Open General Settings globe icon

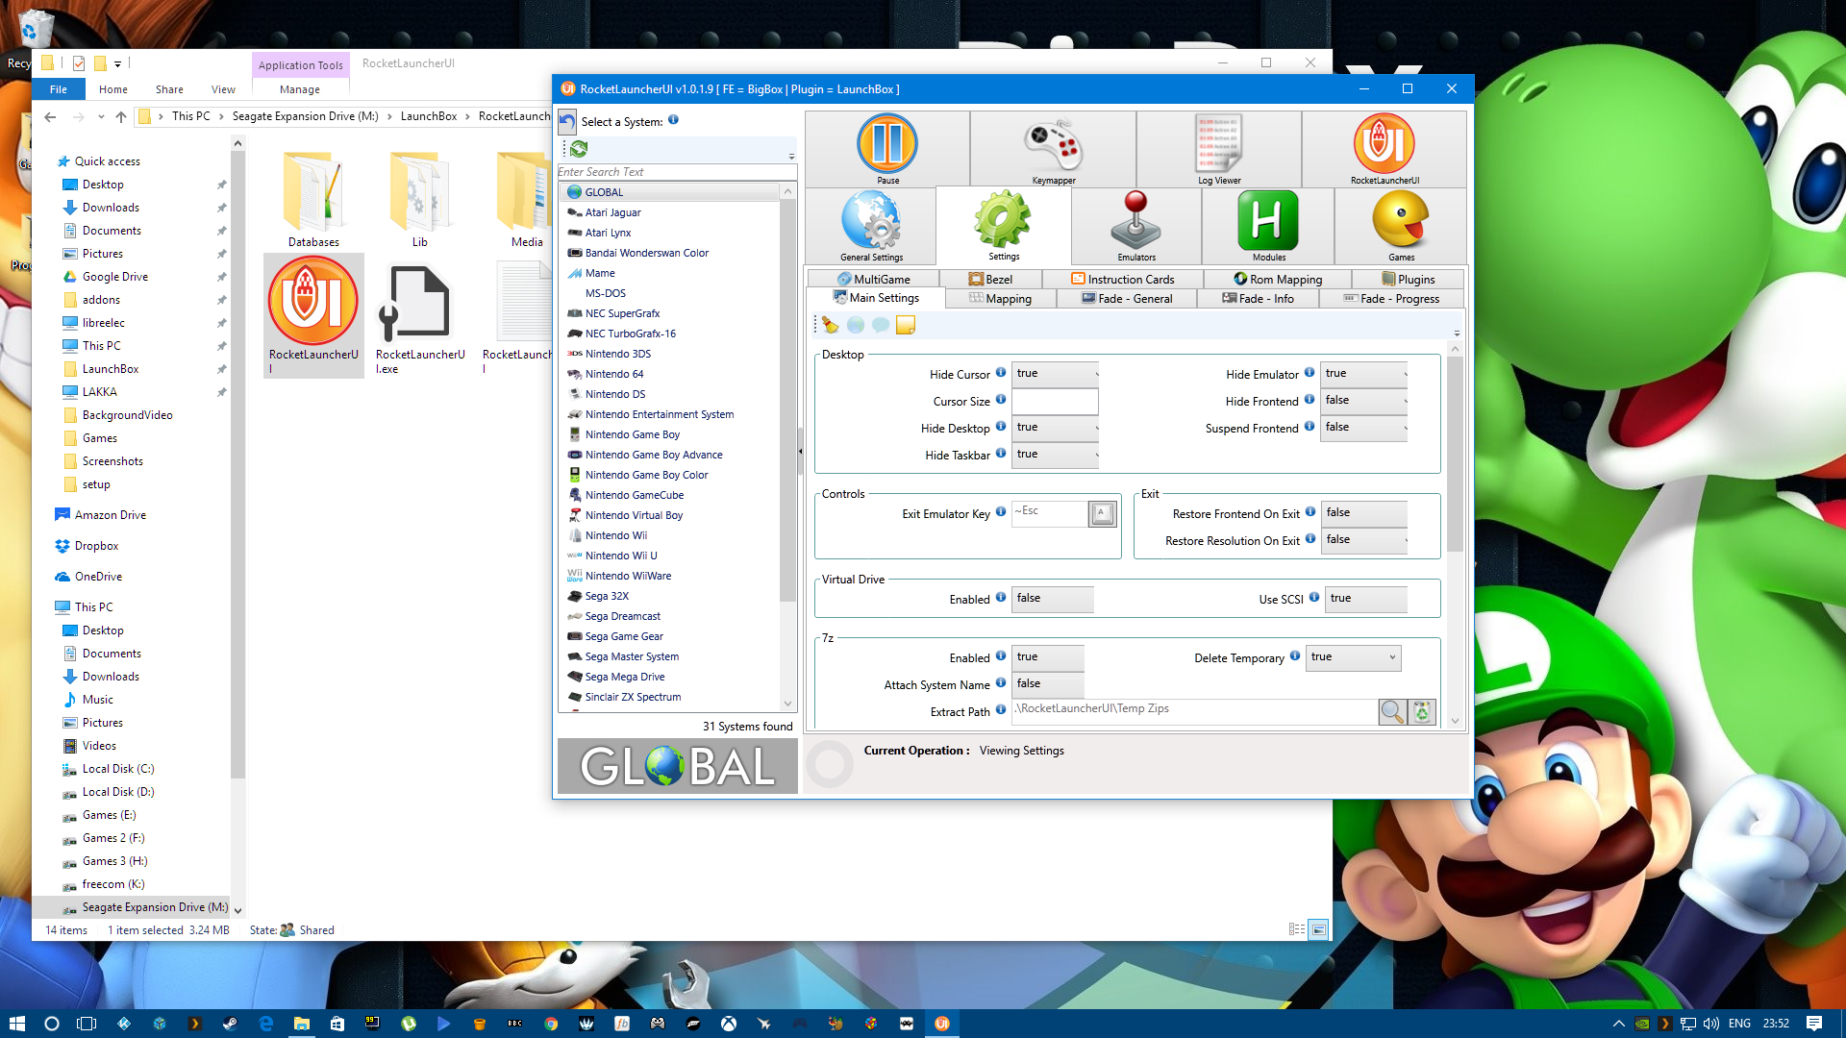(x=871, y=226)
